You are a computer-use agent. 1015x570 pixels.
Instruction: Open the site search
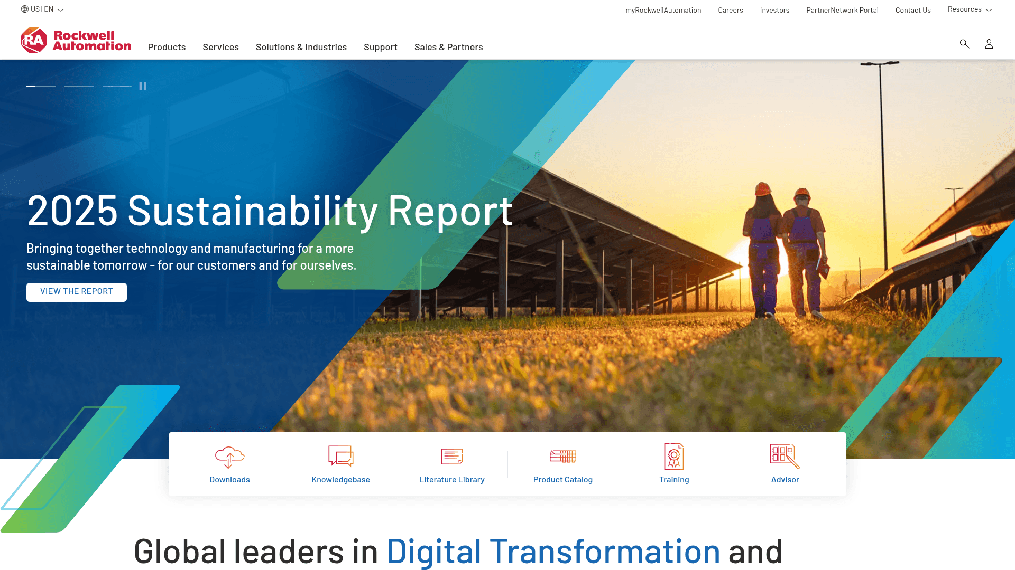964,44
